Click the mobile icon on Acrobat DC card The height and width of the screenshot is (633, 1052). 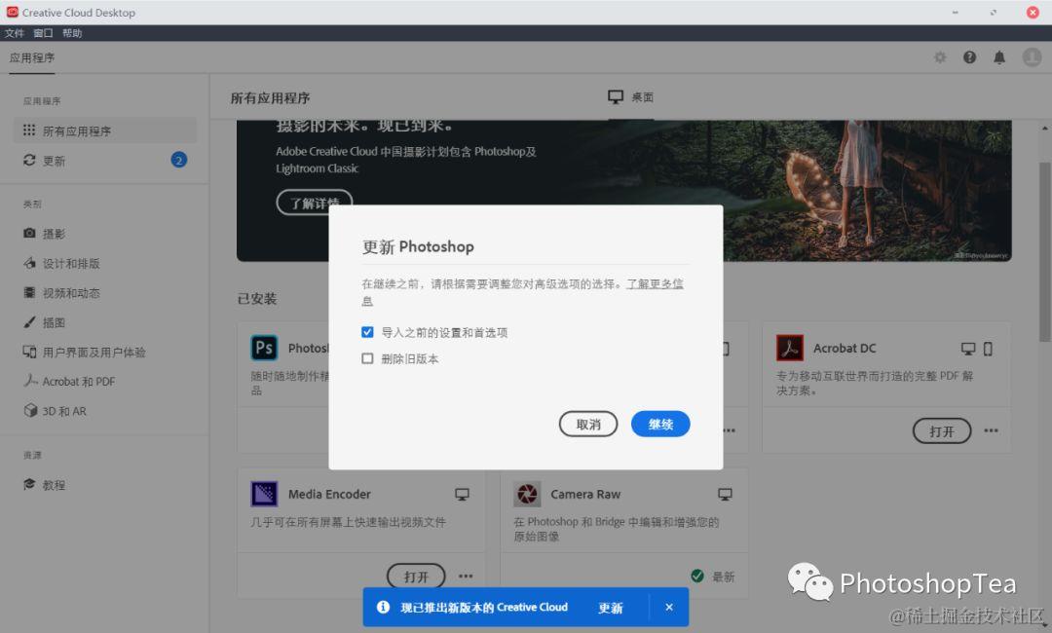coord(988,349)
